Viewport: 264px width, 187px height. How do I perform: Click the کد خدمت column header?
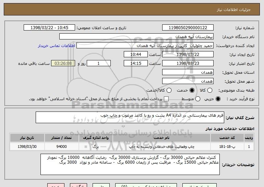pyautogui.click(x=227, y=138)
